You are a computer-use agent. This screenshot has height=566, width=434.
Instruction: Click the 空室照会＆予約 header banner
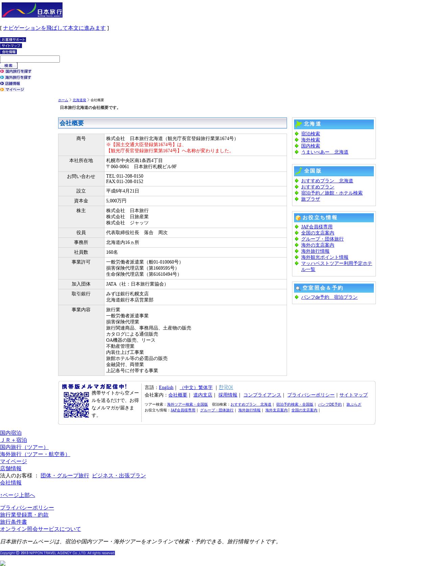click(334, 288)
